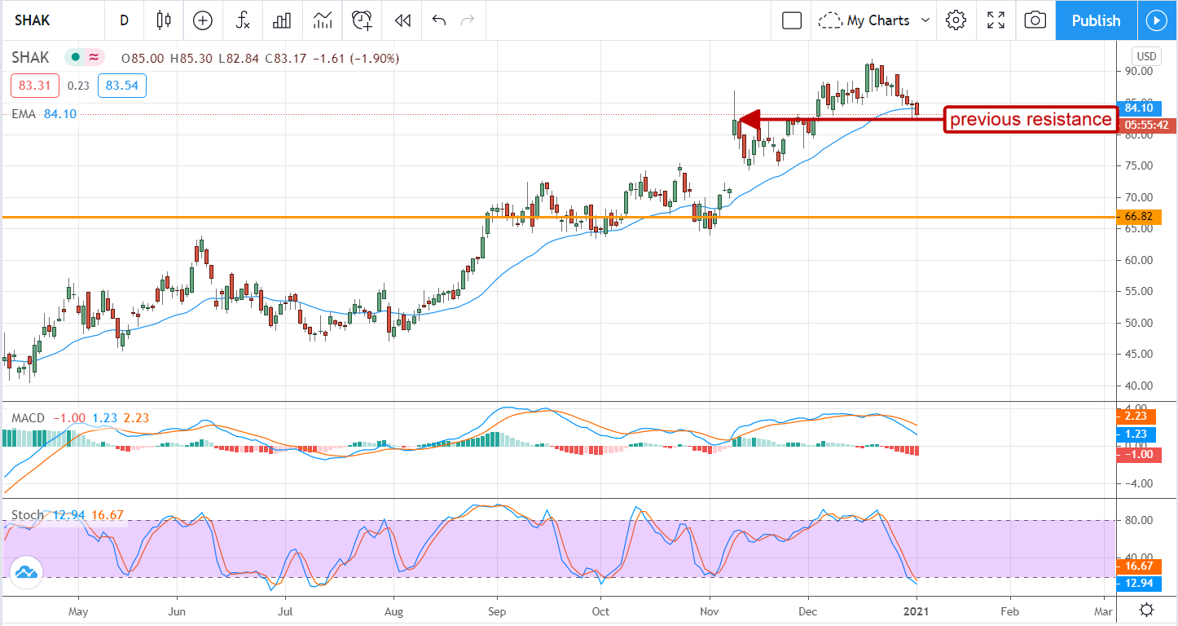Open the candlestick chart style selector
This screenshot has width=1178, height=626.
(x=165, y=20)
